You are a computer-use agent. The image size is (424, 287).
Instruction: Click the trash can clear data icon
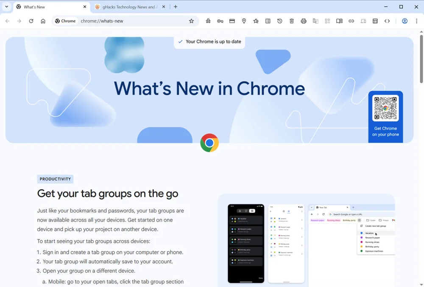292,21
